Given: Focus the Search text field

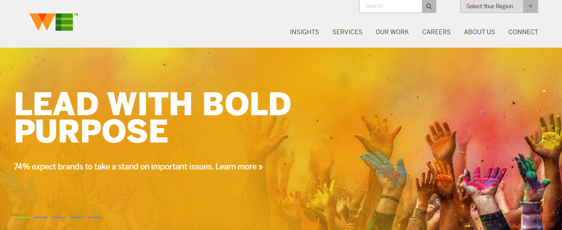Looking at the screenshot, I should [391, 6].
